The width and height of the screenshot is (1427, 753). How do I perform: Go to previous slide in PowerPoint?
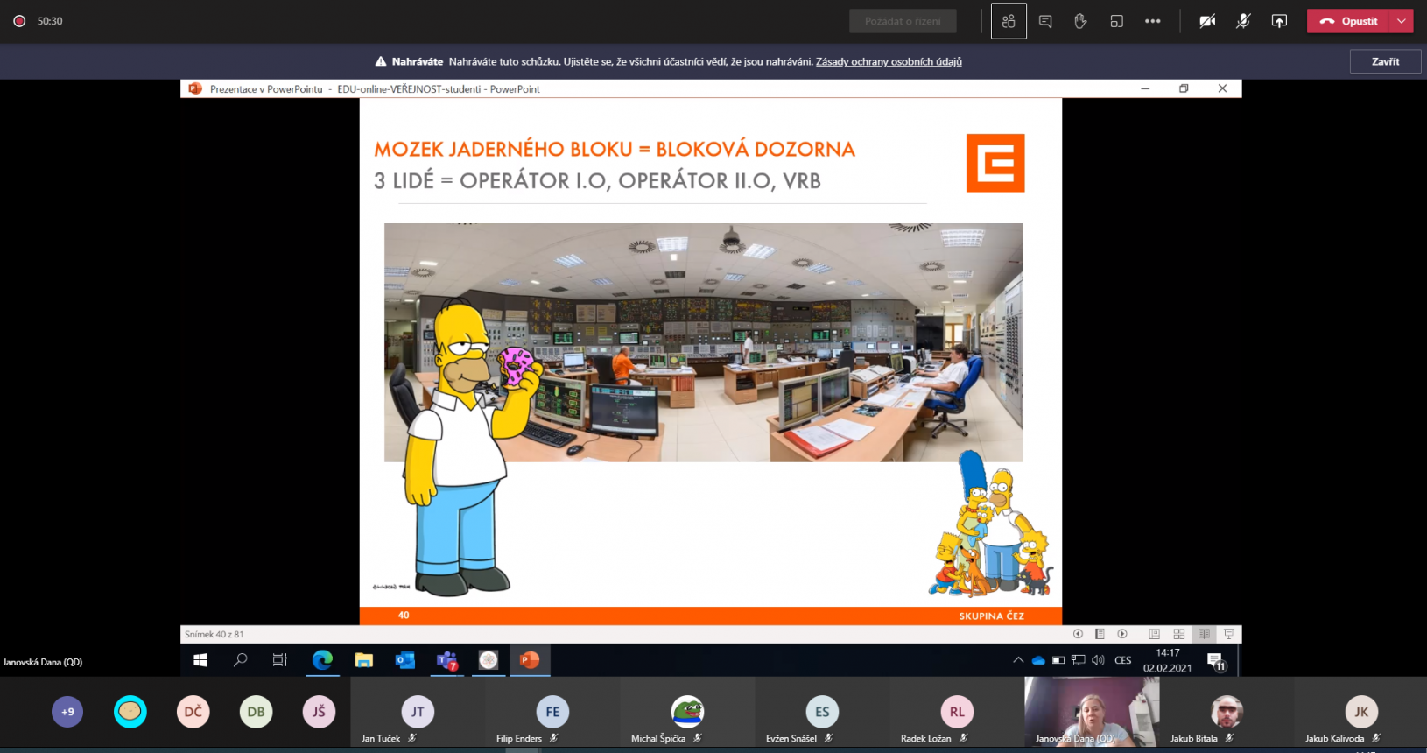pos(1078,634)
